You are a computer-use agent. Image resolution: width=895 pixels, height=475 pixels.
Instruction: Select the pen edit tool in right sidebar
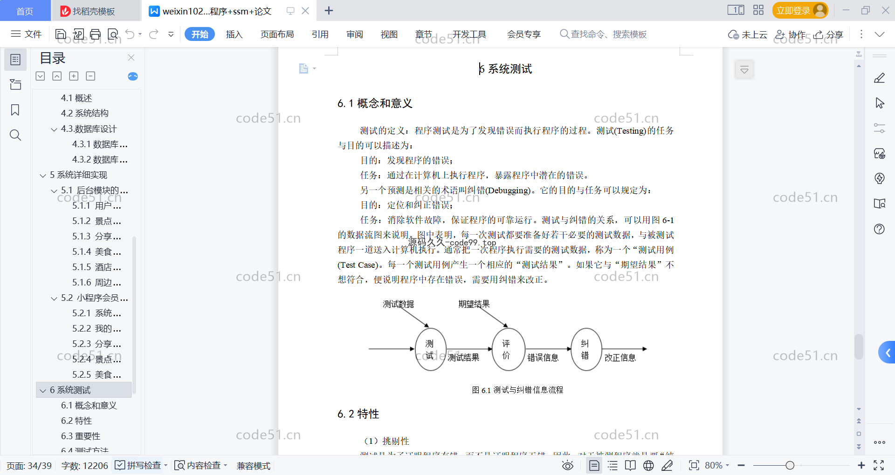879,78
